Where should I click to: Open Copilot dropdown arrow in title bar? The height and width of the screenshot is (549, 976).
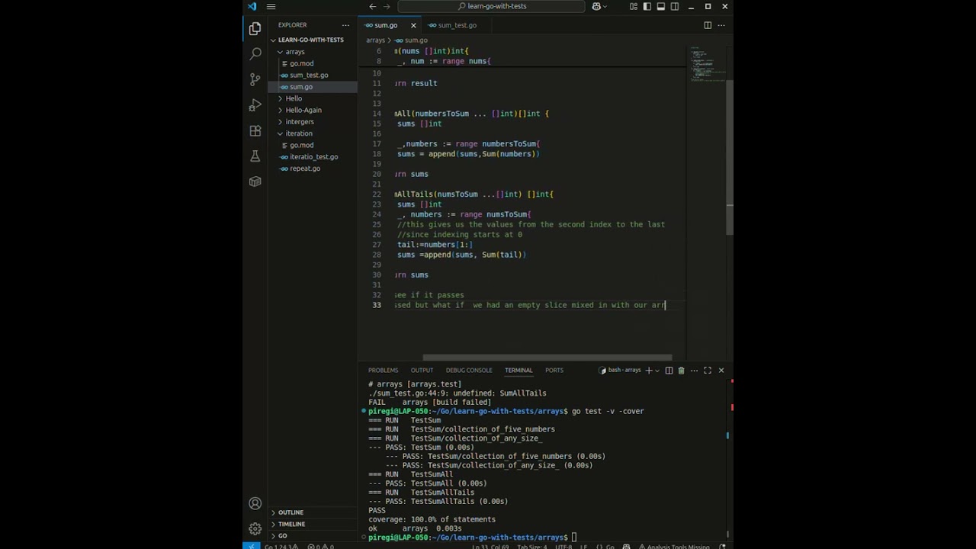(605, 6)
